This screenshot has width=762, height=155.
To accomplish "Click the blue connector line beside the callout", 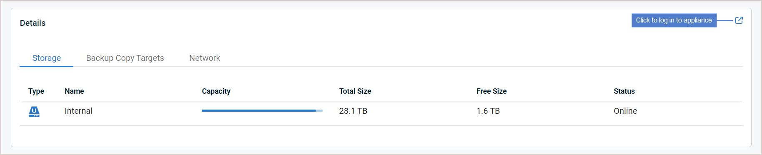I will click(725, 20).
